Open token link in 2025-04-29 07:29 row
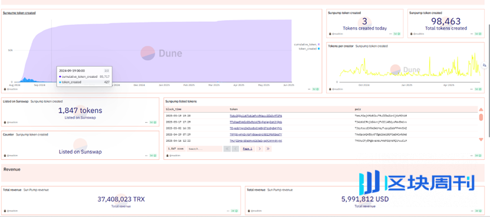The width and height of the screenshot is (490, 217). click(256, 134)
